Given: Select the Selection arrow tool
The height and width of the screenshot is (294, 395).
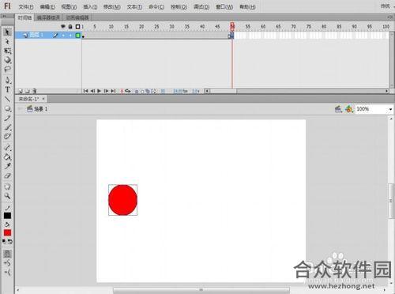Looking at the screenshot, I should [7, 32].
